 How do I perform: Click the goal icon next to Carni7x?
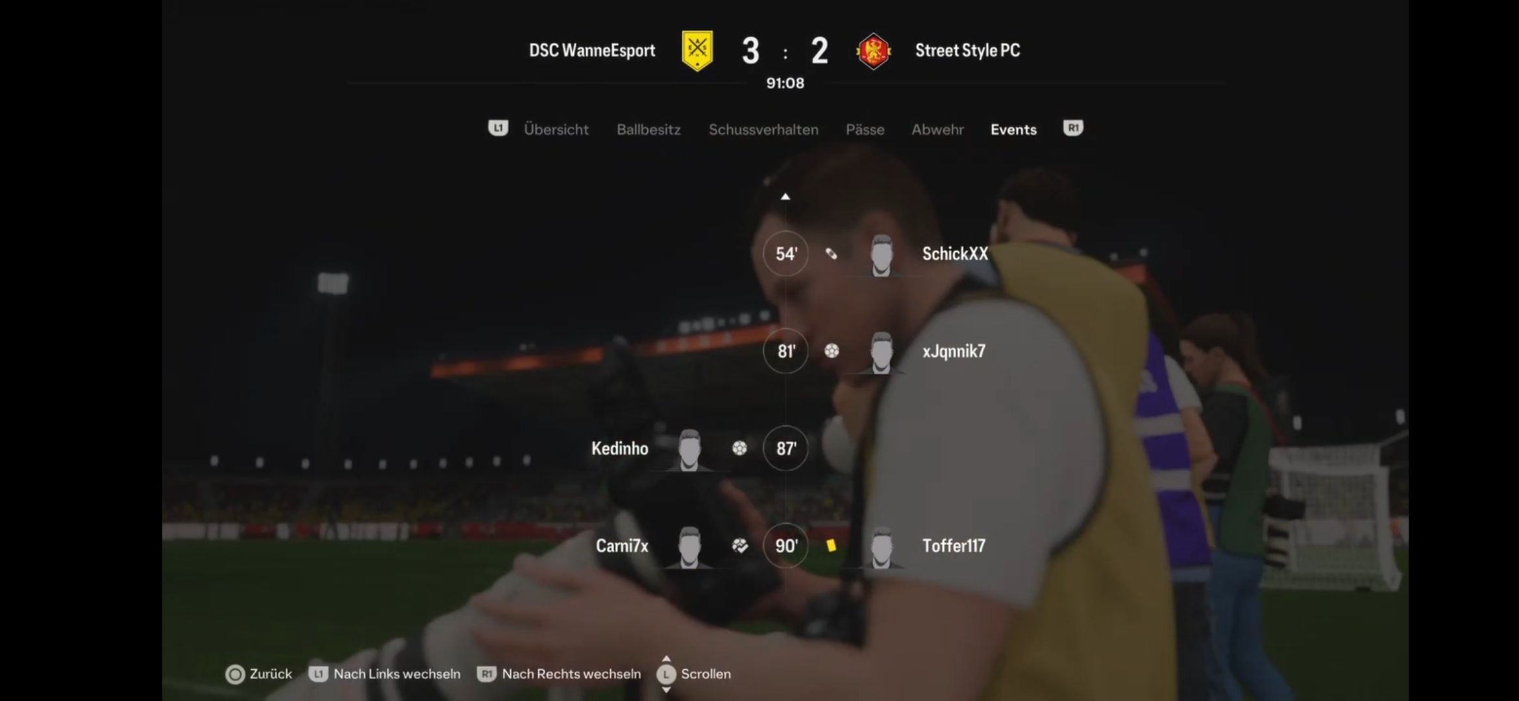coord(739,546)
